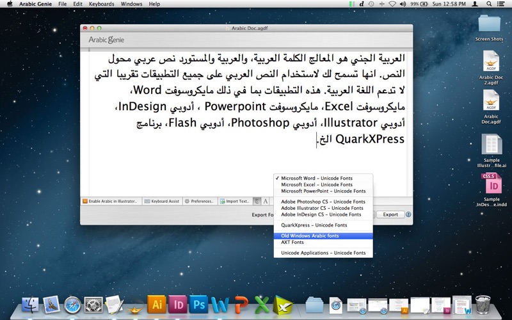
Task: Open Photoshop from the dock
Action: (198, 305)
